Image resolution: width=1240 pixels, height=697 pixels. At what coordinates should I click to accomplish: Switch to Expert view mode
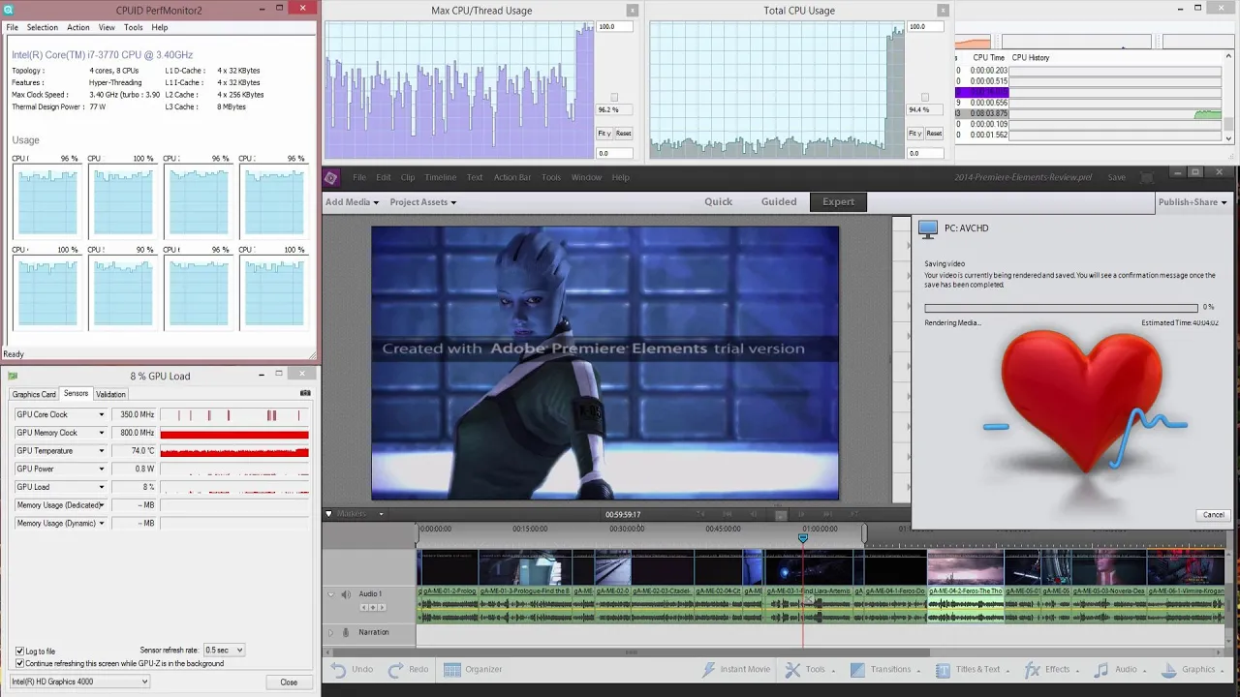(839, 201)
